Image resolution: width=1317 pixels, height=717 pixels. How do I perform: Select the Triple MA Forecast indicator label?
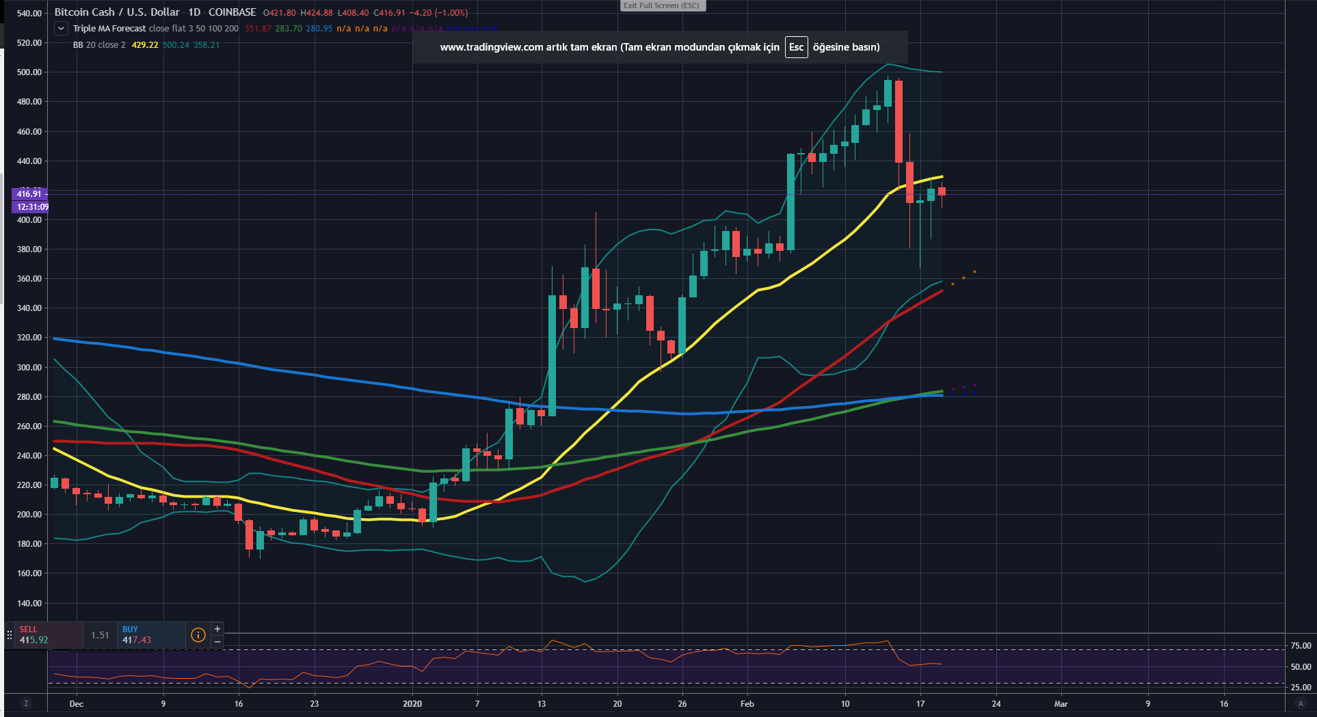pyautogui.click(x=109, y=29)
